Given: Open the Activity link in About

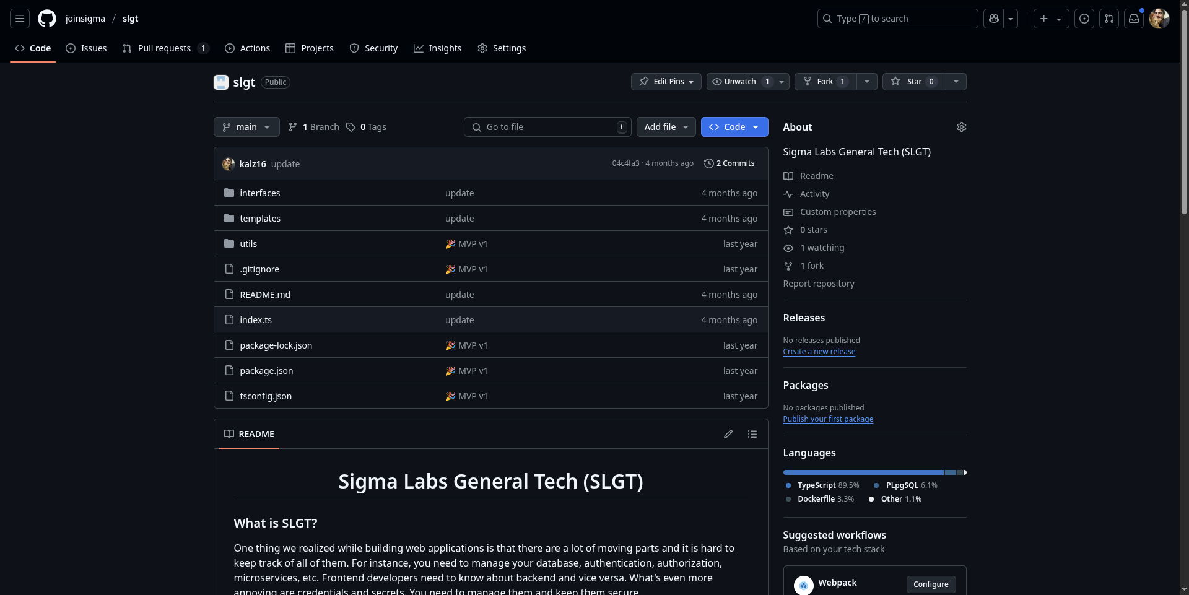Looking at the screenshot, I should [x=806, y=194].
